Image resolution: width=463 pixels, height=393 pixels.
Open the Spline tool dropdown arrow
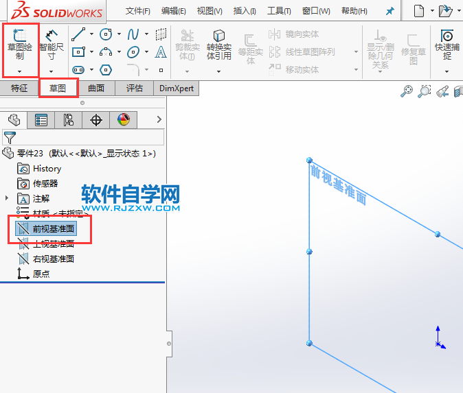click(x=146, y=34)
